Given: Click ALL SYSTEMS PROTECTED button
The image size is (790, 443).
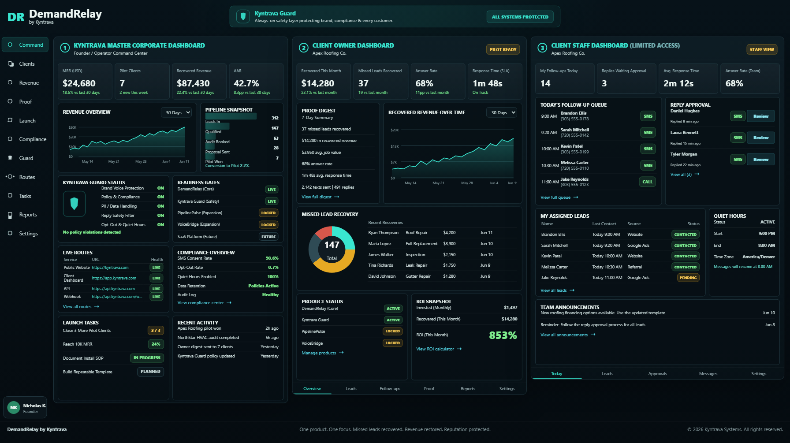Looking at the screenshot, I should click(x=520, y=17).
